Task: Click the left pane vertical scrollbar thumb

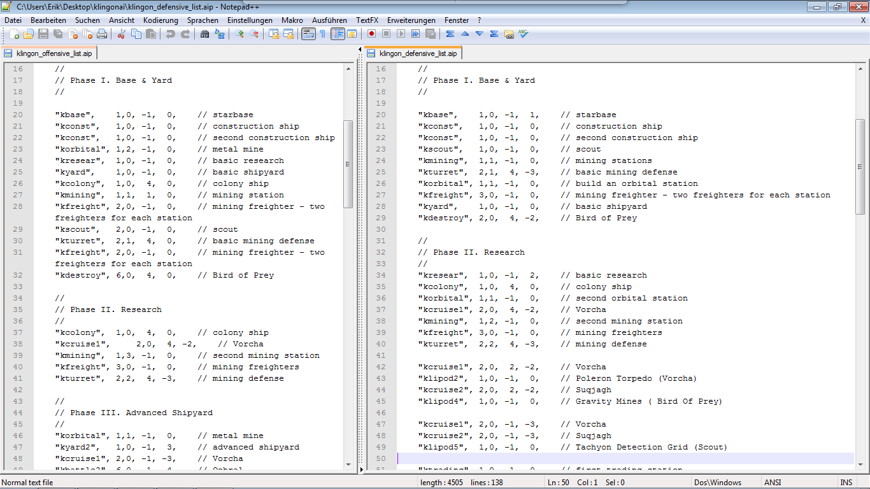Action: [348, 164]
